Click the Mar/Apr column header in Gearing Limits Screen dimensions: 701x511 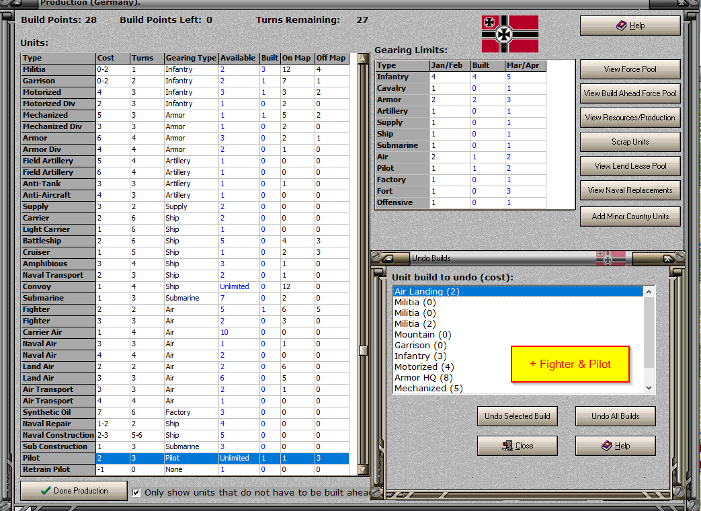(x=526, y=65)
